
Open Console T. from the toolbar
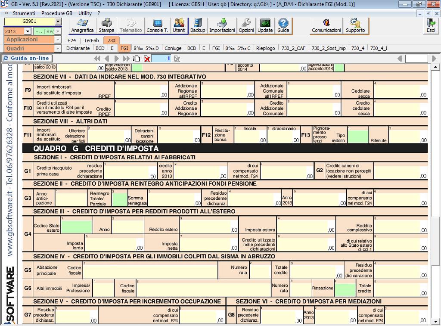click(158, 26)
